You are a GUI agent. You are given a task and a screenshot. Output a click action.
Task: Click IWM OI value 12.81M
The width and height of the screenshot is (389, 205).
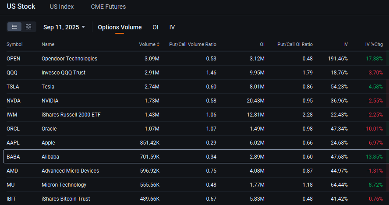[x=256, y=115]
